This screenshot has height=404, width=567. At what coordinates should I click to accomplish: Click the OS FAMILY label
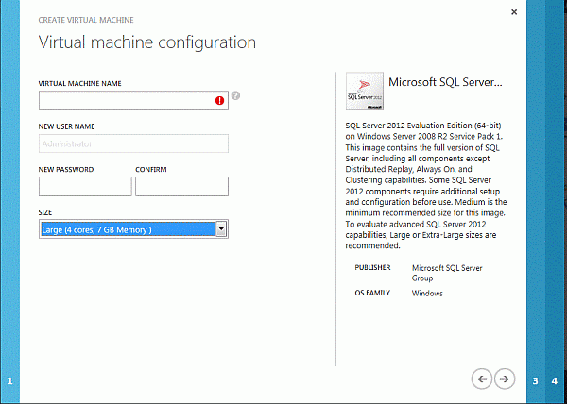(x=372, y=293)
